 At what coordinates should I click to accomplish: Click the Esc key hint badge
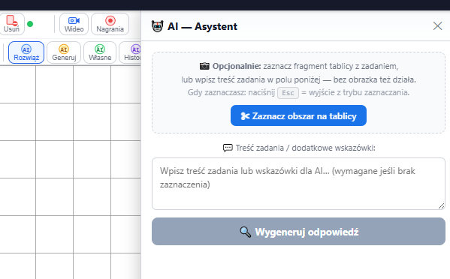click(288, 93)
